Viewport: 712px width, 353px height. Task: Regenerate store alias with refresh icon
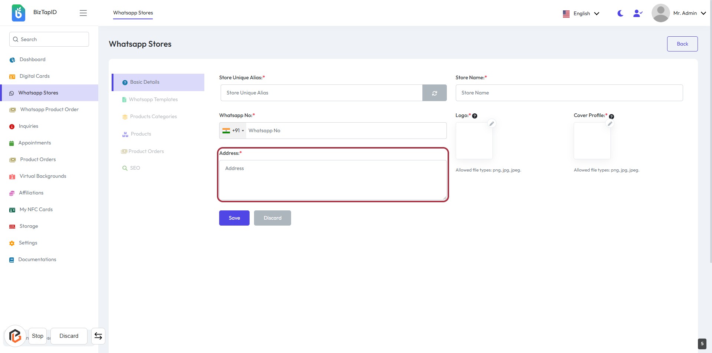[x=434, y=93]
